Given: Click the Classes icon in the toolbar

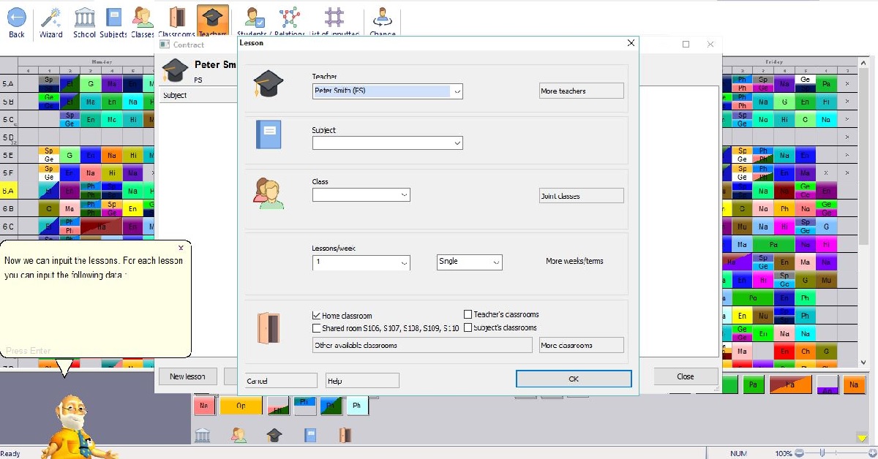Looking at the screenshot, I should [x=142, y=18].
